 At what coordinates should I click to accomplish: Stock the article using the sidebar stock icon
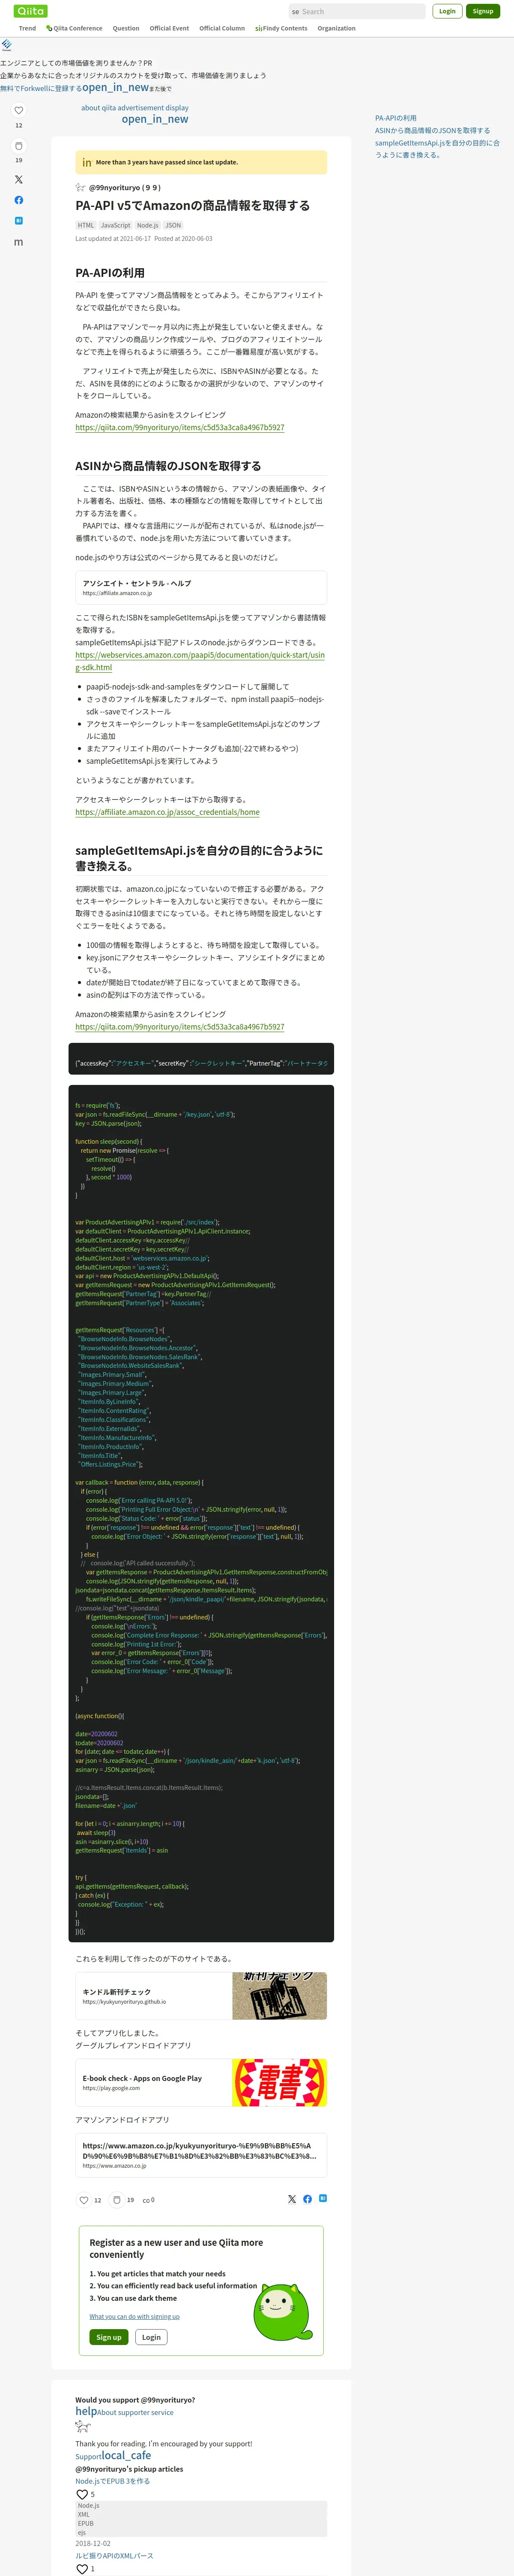click(18, 146)
